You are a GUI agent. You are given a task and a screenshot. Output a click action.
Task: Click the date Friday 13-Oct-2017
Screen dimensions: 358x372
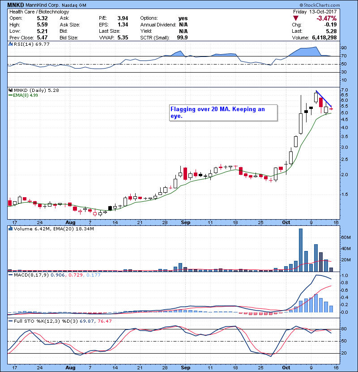coord(315,12)
